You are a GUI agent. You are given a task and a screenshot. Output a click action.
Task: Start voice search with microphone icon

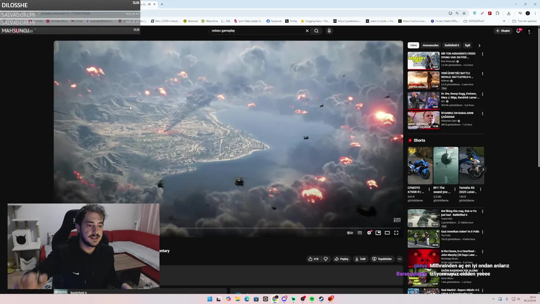tap(329, 30)
